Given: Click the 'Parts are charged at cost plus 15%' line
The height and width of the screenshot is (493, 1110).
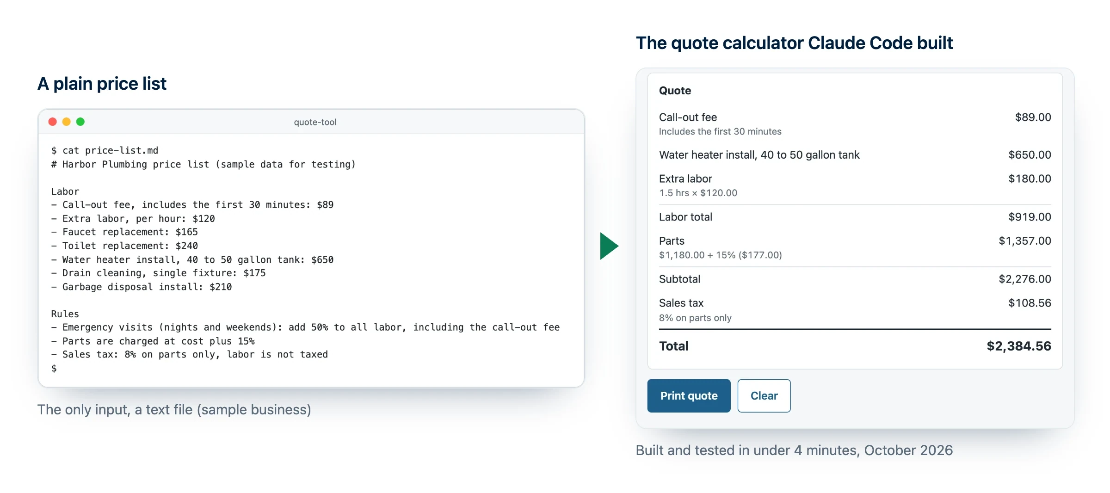Looking at the screenshot, I should point(153,341).
